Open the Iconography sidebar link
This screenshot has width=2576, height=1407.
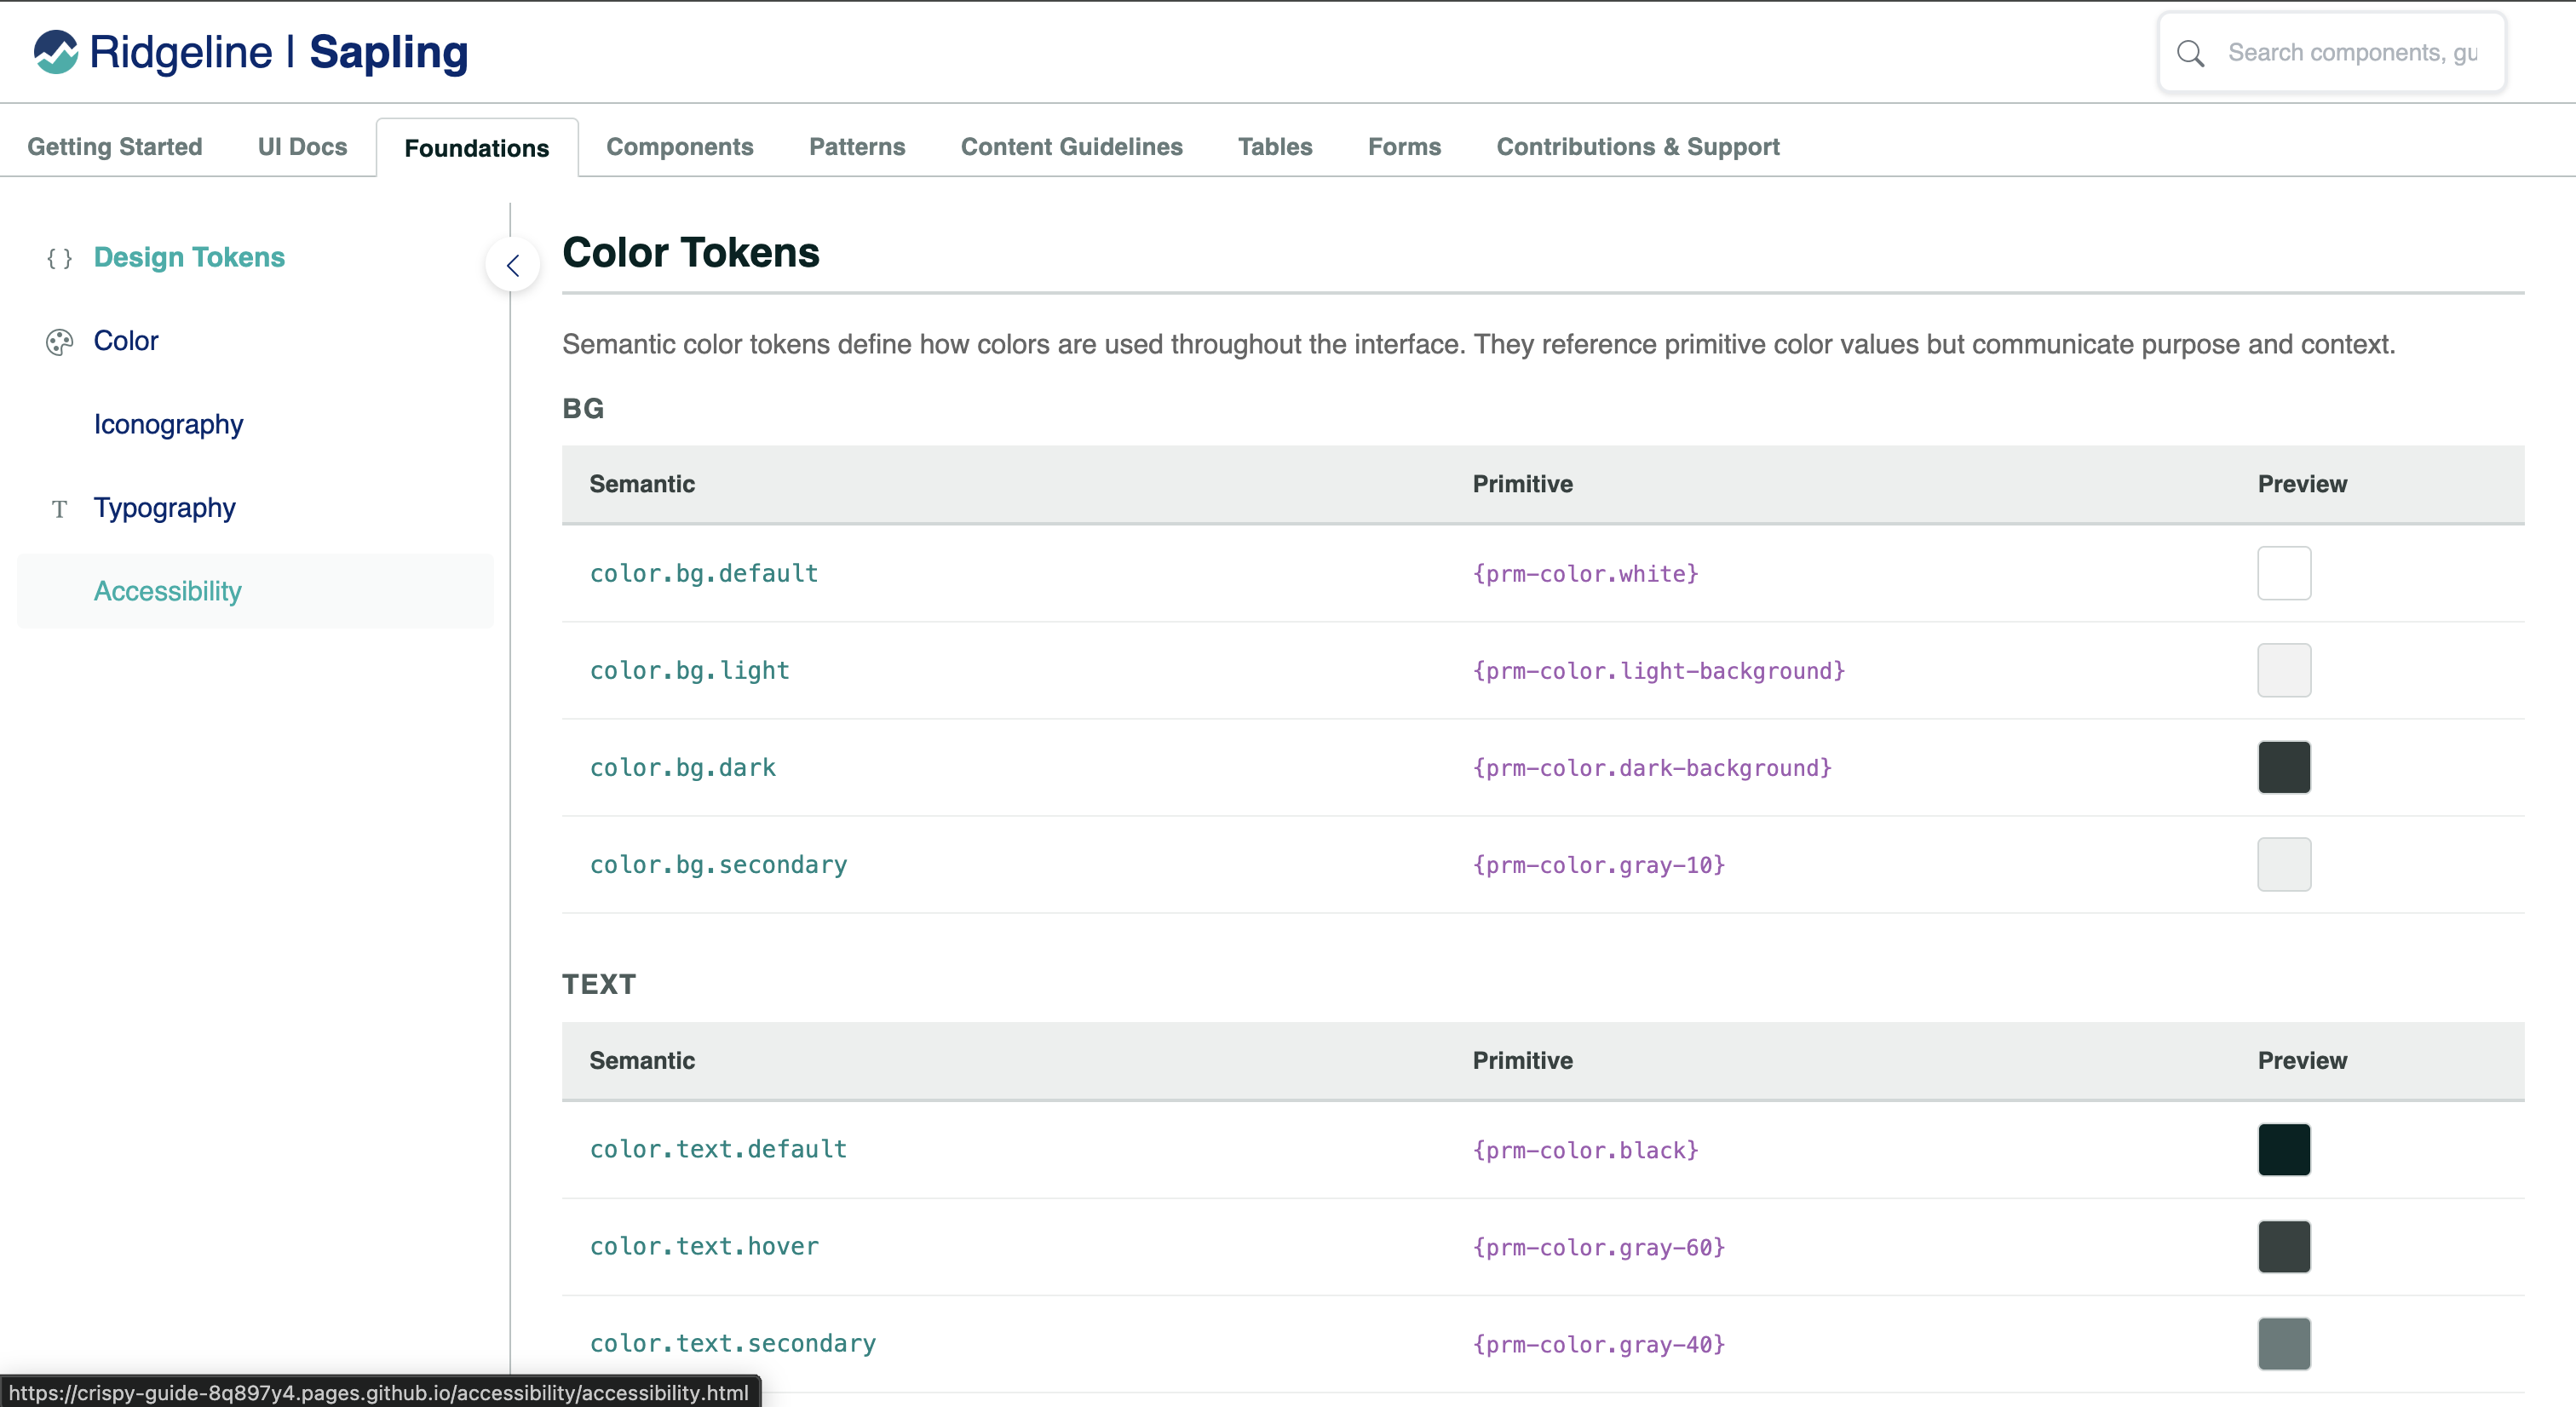click(x=168, y=424)
